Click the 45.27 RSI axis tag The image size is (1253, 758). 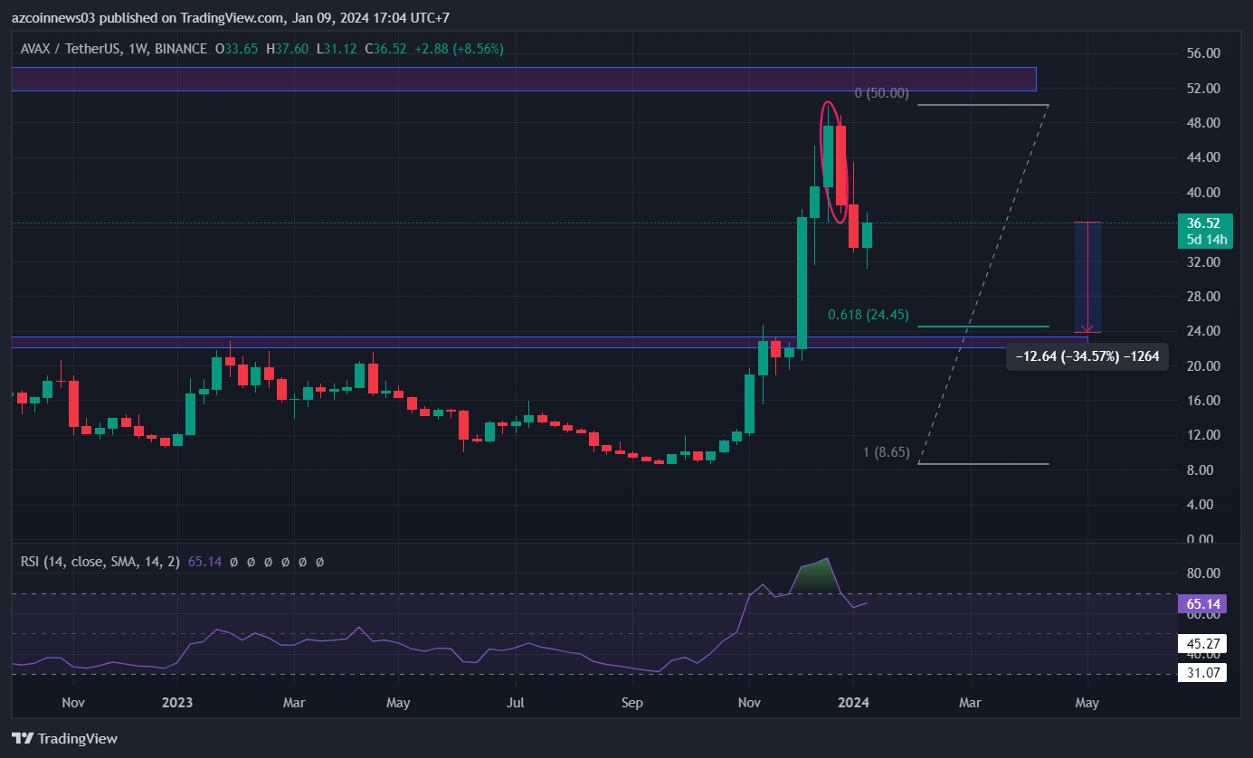pos(1203,644)
